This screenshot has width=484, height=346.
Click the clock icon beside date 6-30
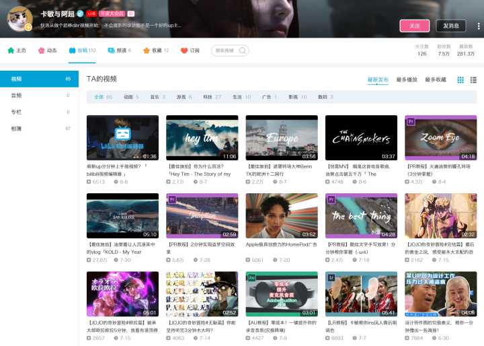click(x=434, y=338)
